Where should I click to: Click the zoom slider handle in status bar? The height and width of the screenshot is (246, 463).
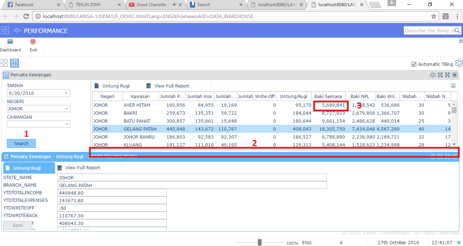(260, 242)
